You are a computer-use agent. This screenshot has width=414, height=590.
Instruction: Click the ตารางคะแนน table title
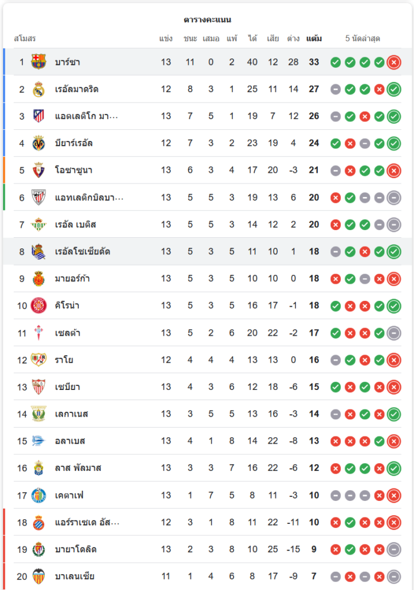207,19
